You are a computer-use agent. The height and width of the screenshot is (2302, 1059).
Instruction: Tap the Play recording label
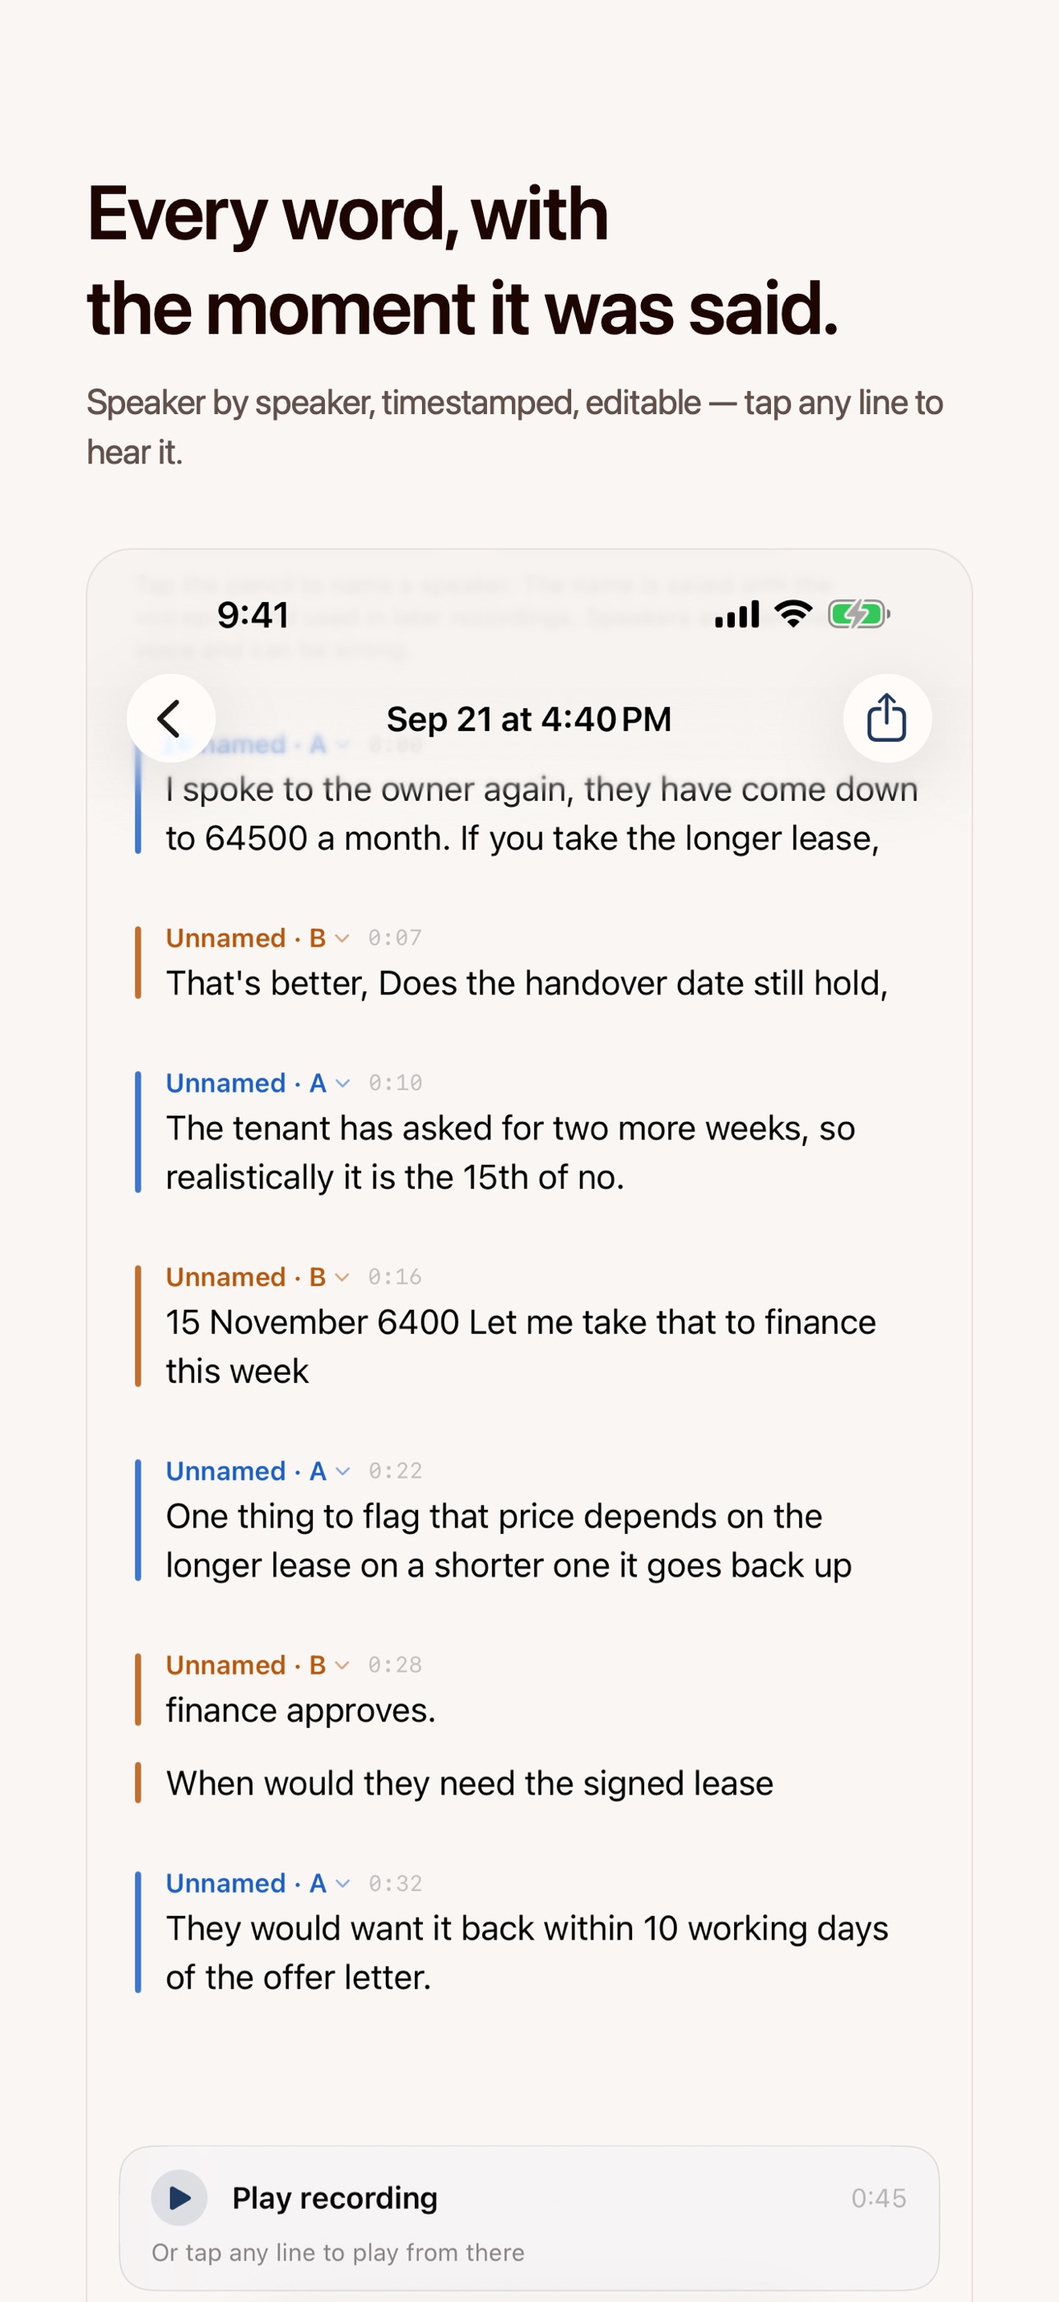pyautogui.click(x=335, y=2197)
